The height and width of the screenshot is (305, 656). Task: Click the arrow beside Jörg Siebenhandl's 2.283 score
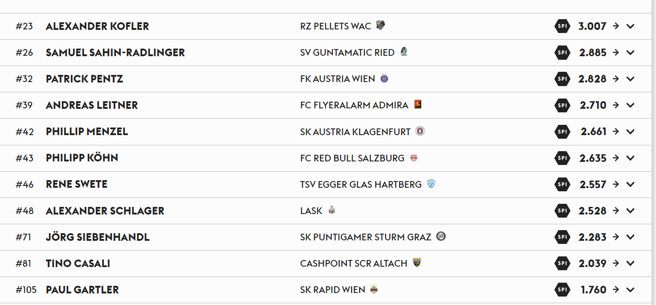click(616, 237)
